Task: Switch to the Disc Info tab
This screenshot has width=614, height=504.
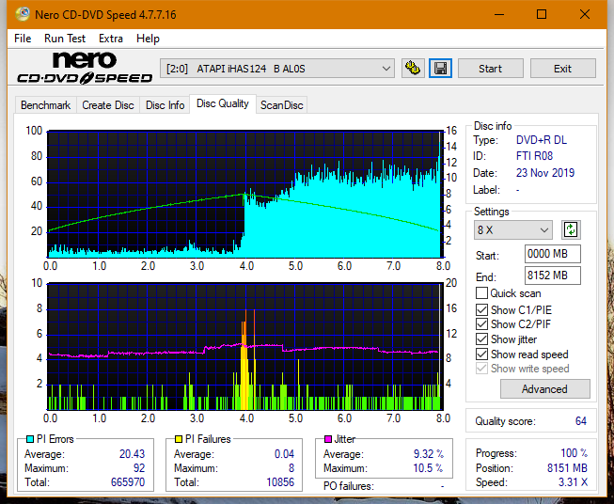Action: click(165, 105)
